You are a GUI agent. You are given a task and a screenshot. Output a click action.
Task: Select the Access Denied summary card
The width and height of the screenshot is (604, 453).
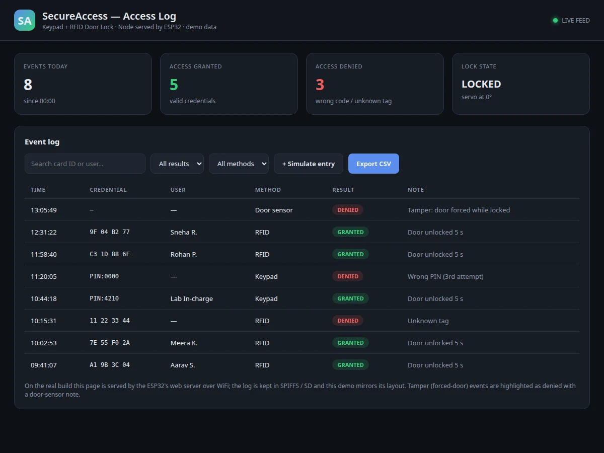tap(375, 84)
